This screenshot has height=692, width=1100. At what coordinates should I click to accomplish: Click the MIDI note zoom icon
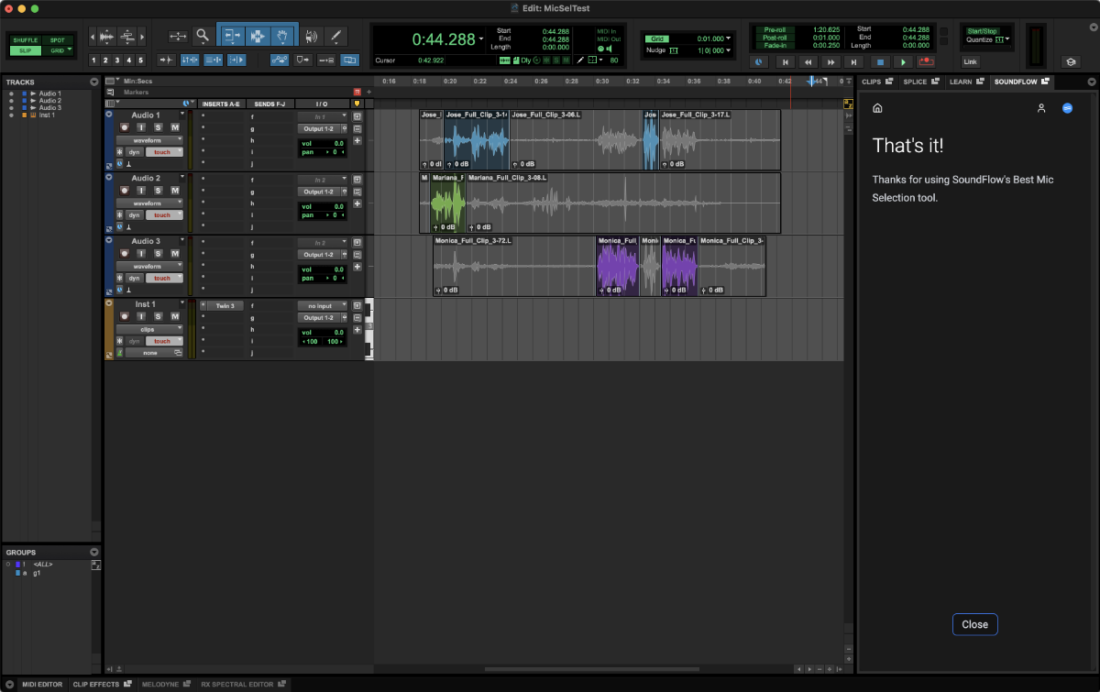coord(128,36)
